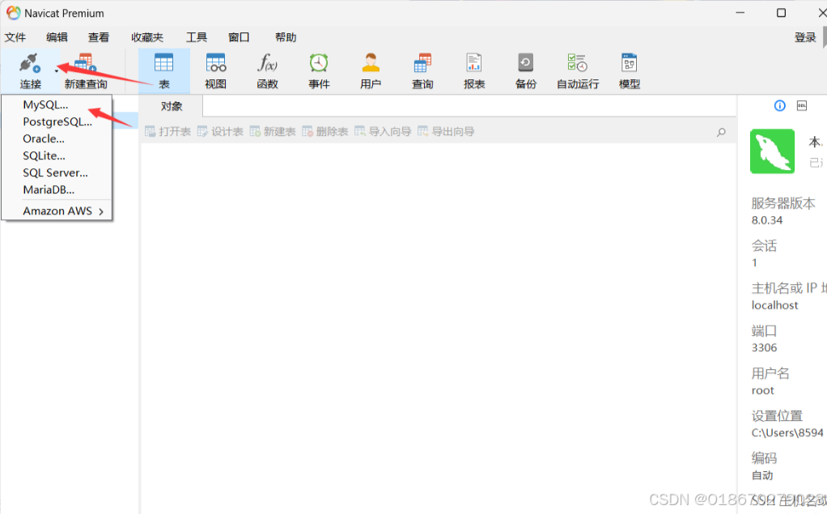The height and width of the screenshot is (514, 827).
Task: Open the 函数 f(x) function icon
Action: click(x=267, y=63)
